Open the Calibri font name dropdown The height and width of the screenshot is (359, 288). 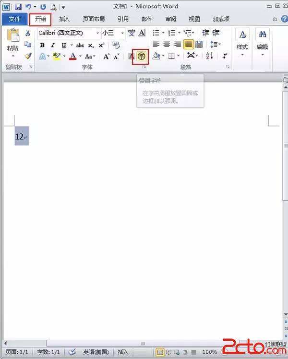(x=98, y=33)
